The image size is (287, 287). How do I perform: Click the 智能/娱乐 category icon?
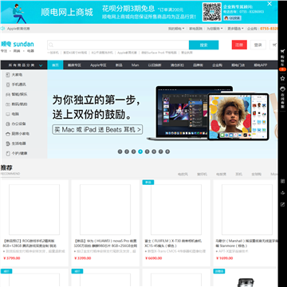8,95
